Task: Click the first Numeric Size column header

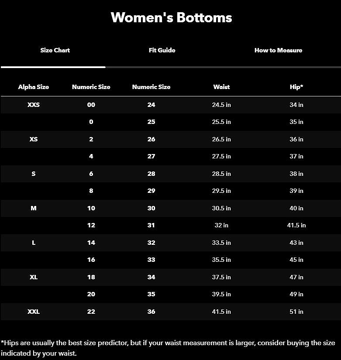Action: (91, 87)
